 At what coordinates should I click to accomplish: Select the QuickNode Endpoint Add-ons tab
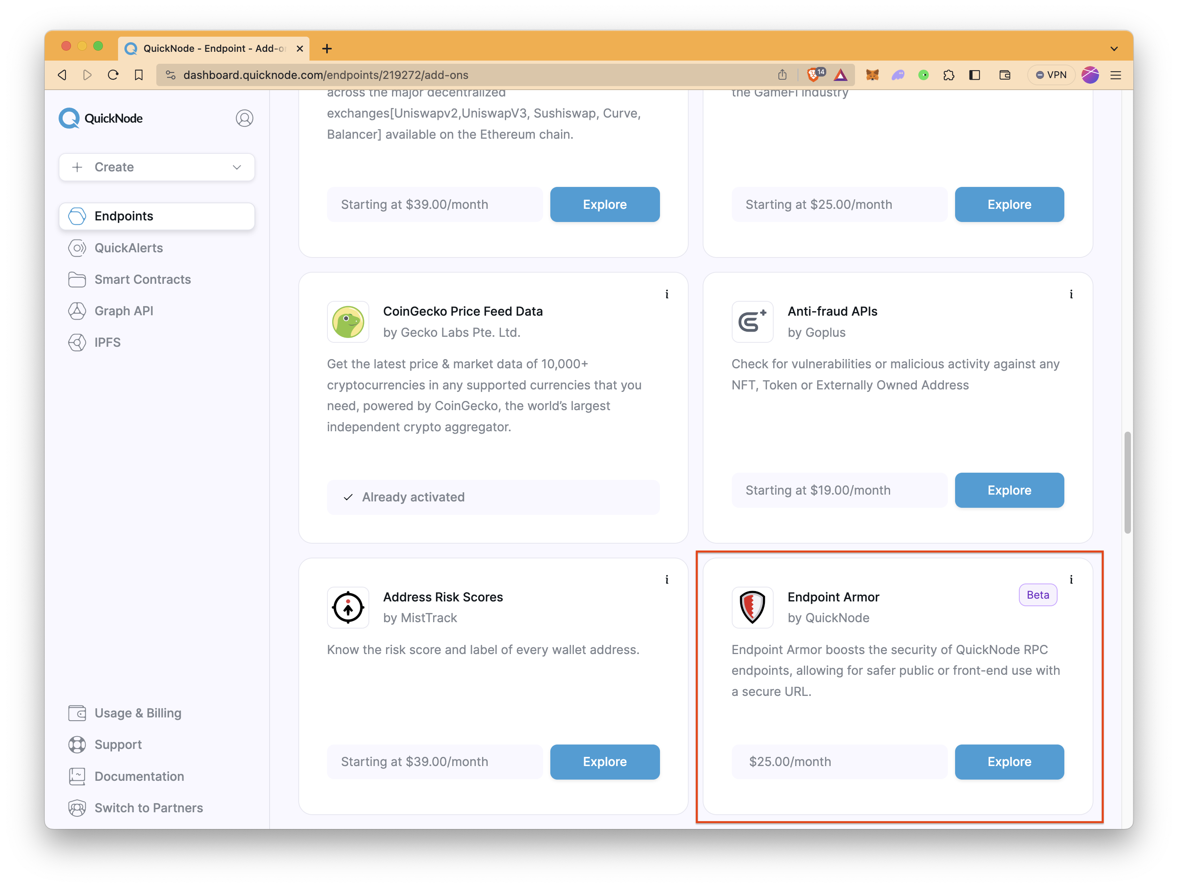pos(214,49)
